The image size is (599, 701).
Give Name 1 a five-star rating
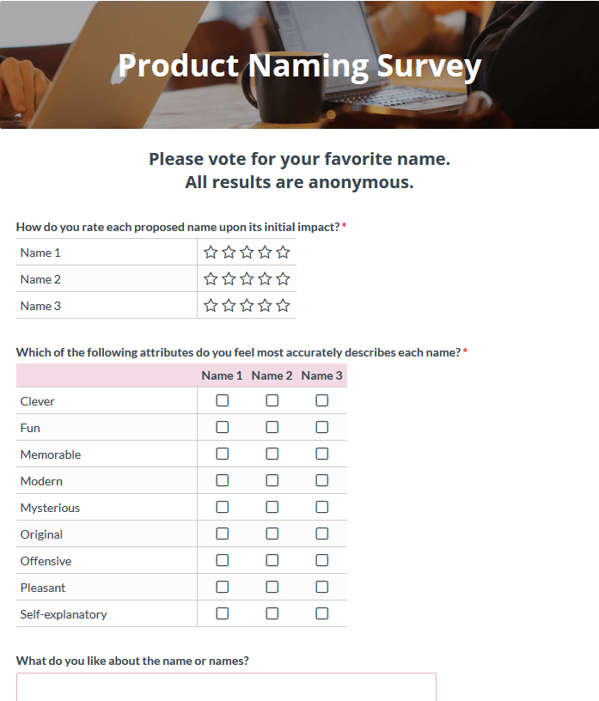coord(283,253)
